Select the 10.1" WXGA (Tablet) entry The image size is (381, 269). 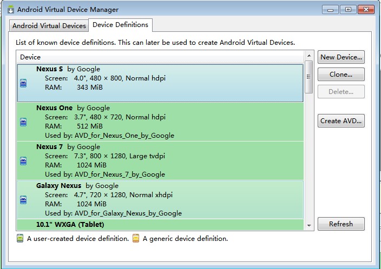point(160,225)
